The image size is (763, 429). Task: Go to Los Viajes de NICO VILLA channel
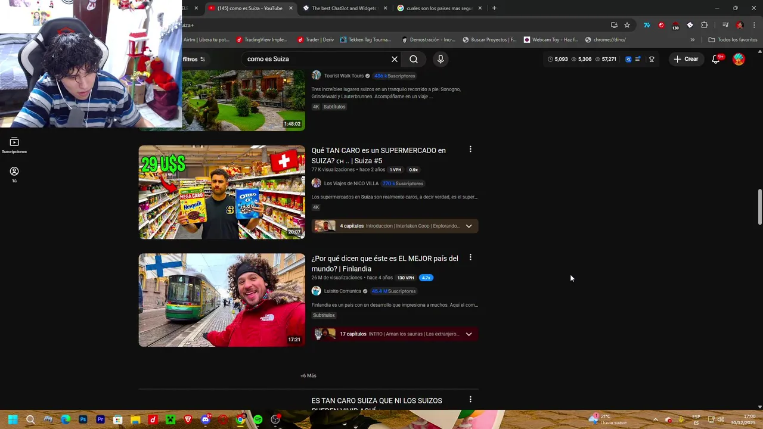tap(351, 184)
